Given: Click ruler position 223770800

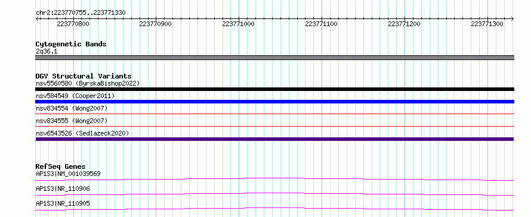Looking at the screenshot, I should pyautogui.click(x=73, y=24).
